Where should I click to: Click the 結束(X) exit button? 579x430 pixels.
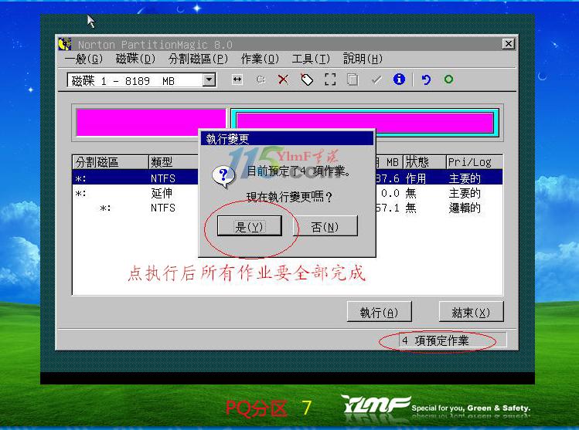pos(472,312)
